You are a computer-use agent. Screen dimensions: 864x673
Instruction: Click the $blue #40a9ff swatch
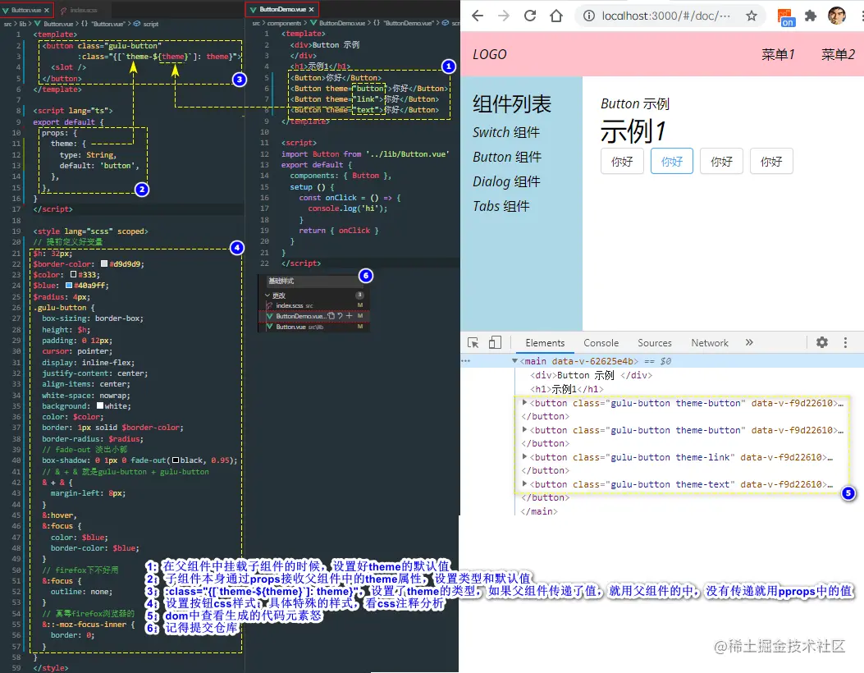69,285
